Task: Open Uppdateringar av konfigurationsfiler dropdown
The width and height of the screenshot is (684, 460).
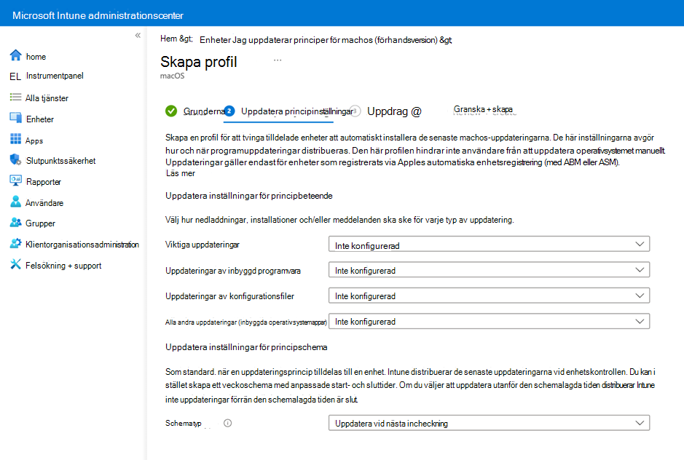Action: click(x=489, y=296)
